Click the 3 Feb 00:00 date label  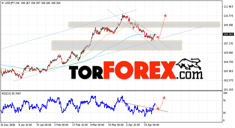[61, 125]
